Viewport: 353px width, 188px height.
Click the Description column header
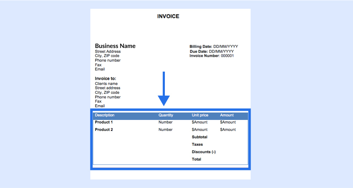pyautogui.click(x=104, y=115)
